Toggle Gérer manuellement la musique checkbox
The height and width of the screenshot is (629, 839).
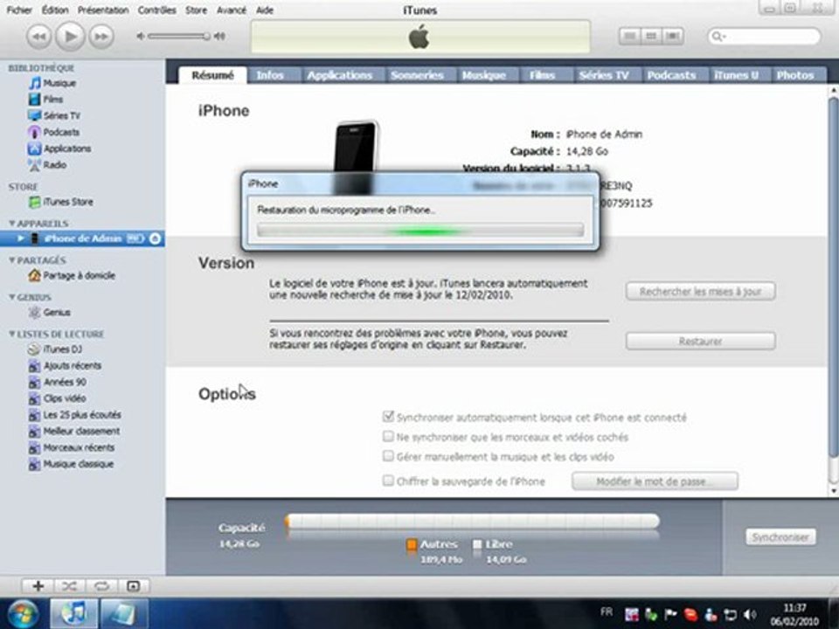pos(388,456)
